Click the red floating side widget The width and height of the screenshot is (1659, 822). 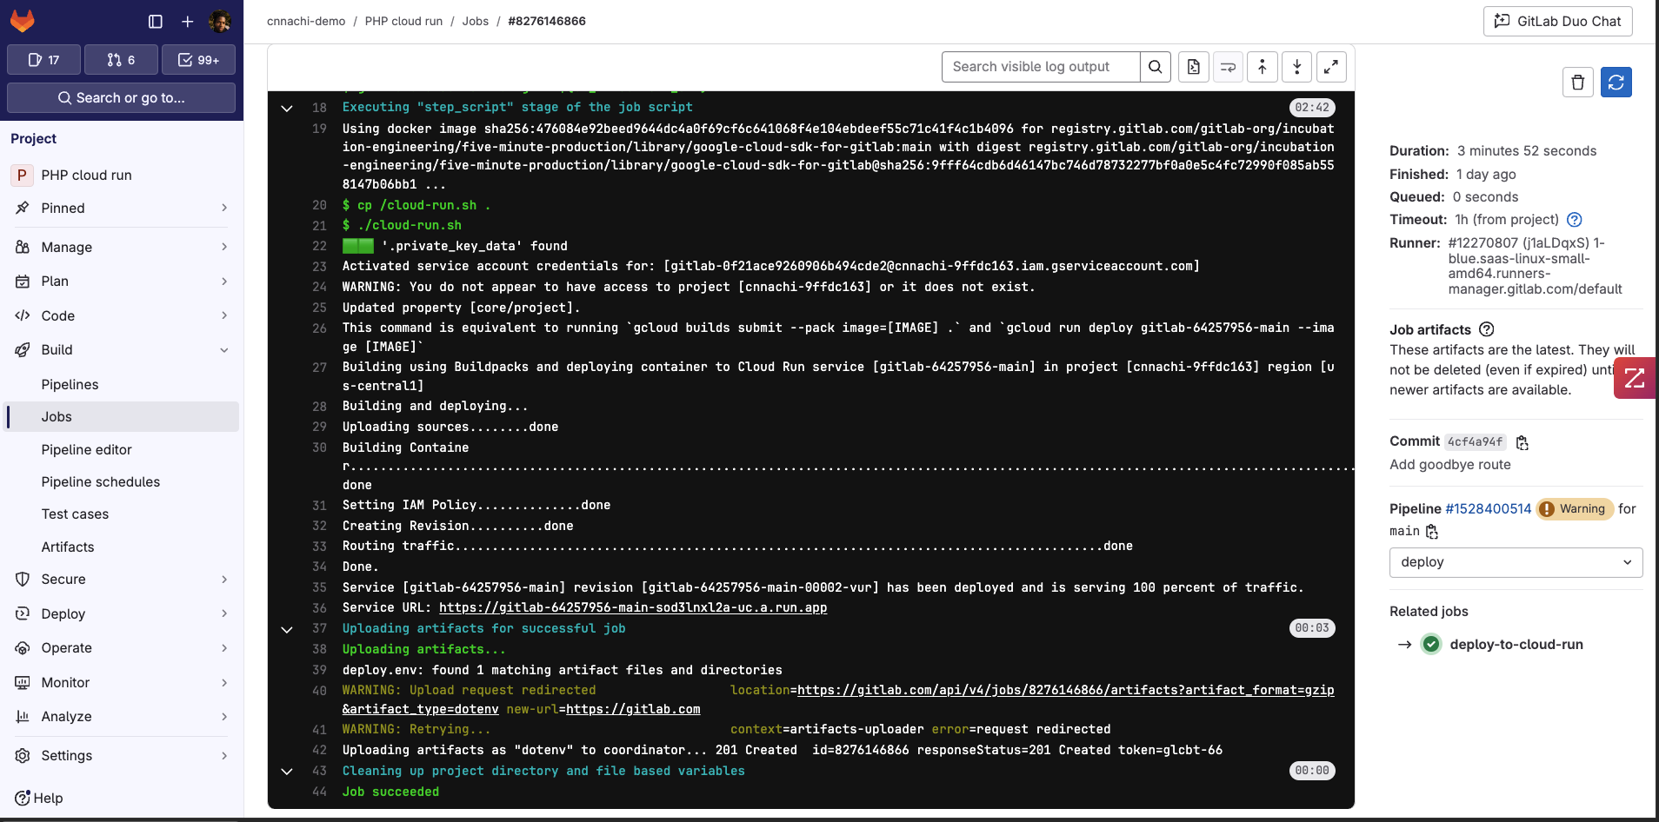[1635, 378]
